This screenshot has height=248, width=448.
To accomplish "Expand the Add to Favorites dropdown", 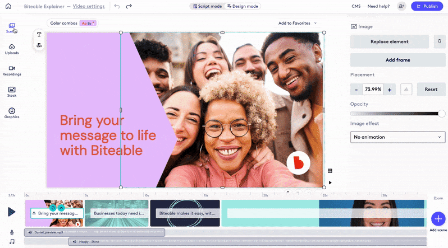I will 298,23.
